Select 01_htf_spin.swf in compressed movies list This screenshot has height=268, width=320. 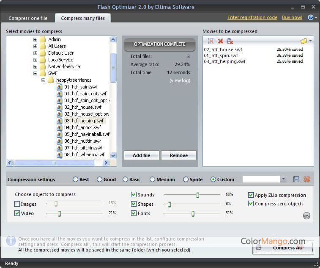(x=222, y=55)
